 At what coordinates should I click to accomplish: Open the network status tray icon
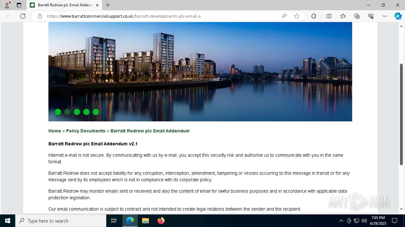tap(357, 221)
